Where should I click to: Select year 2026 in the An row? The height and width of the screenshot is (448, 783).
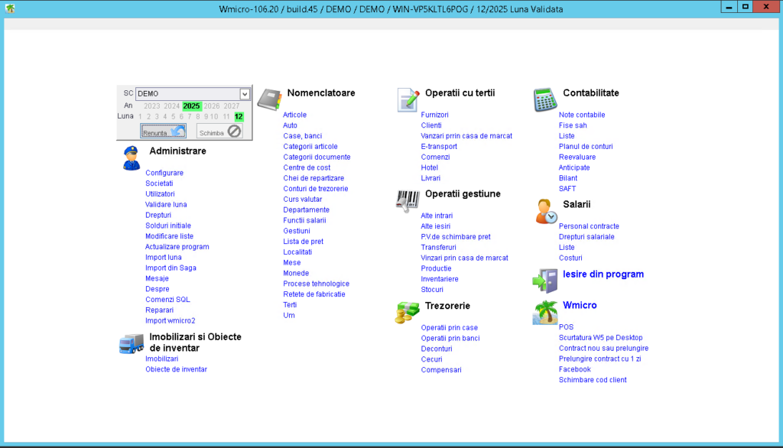tap(212, 106)
